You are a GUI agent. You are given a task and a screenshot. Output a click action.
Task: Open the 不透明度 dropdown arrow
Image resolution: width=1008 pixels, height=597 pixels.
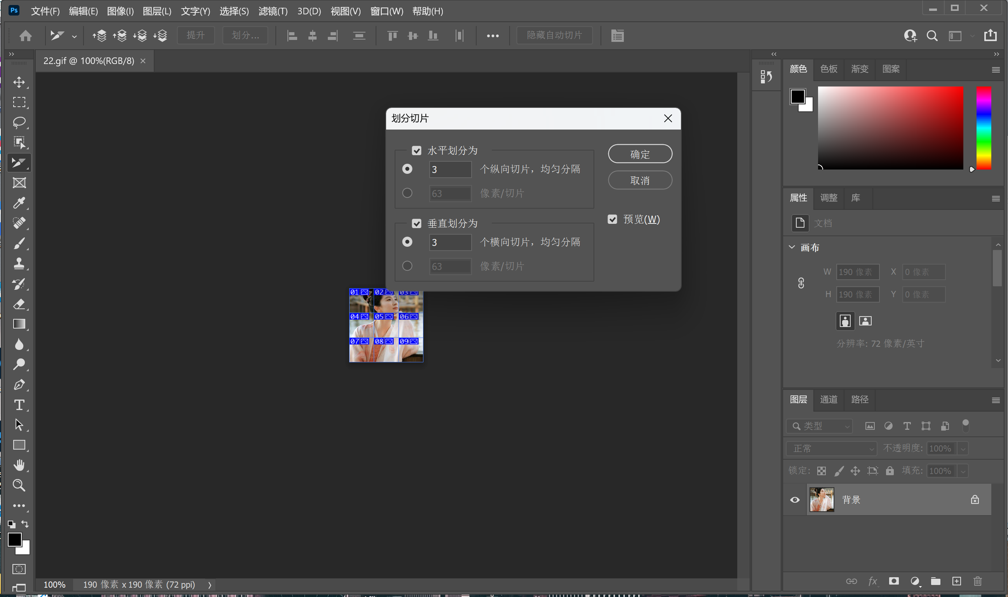[x=963, y=448]
